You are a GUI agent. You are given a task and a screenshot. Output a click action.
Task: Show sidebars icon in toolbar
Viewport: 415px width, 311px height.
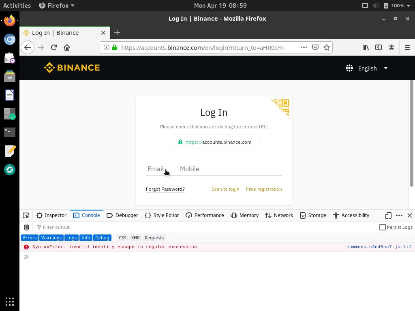pos(379,48)
